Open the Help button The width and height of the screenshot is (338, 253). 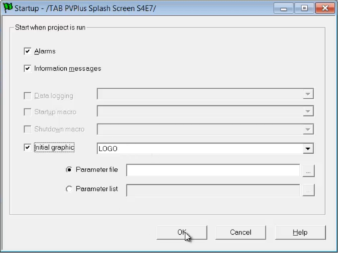[300, 232]
